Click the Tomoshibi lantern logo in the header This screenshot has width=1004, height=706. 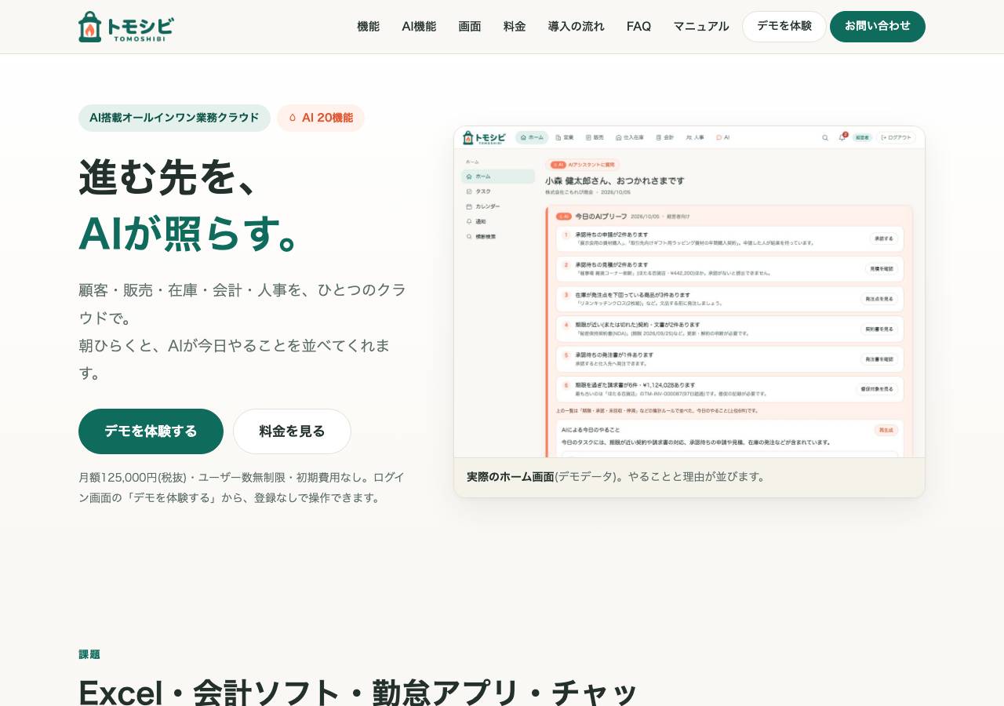tap(126, 27)
